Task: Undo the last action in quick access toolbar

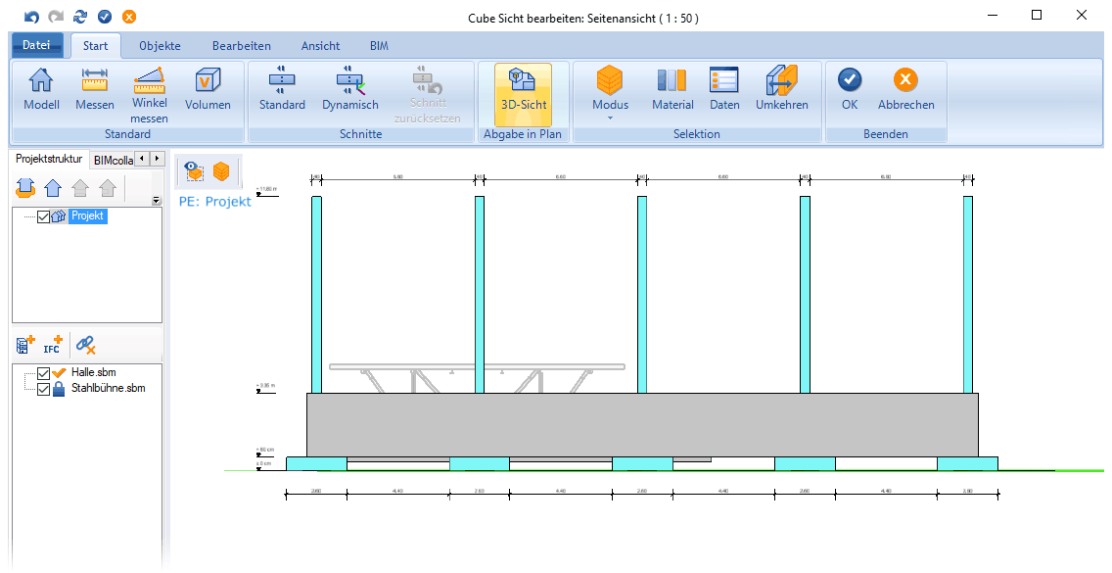Action: (x=32, y=17)
